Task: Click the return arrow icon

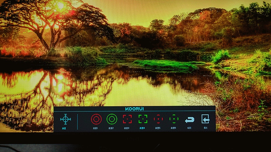Action: (190, 120)
